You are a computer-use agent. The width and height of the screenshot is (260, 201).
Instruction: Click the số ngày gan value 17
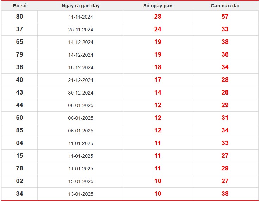(157, 80)
